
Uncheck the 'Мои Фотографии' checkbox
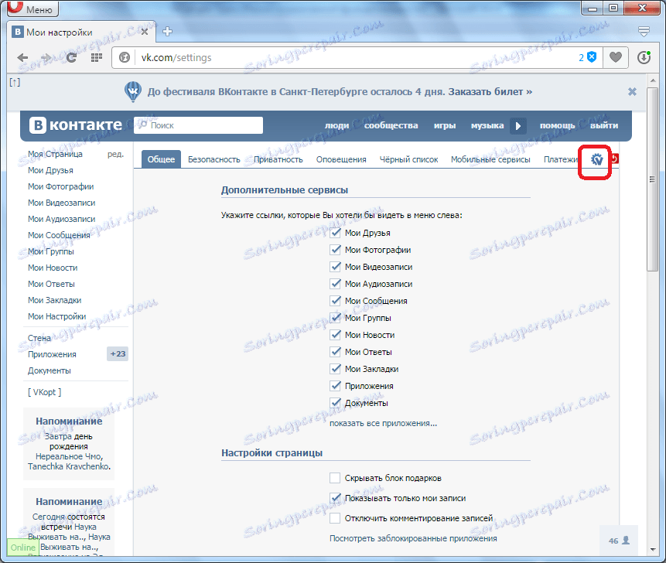(x=335, y=250)
